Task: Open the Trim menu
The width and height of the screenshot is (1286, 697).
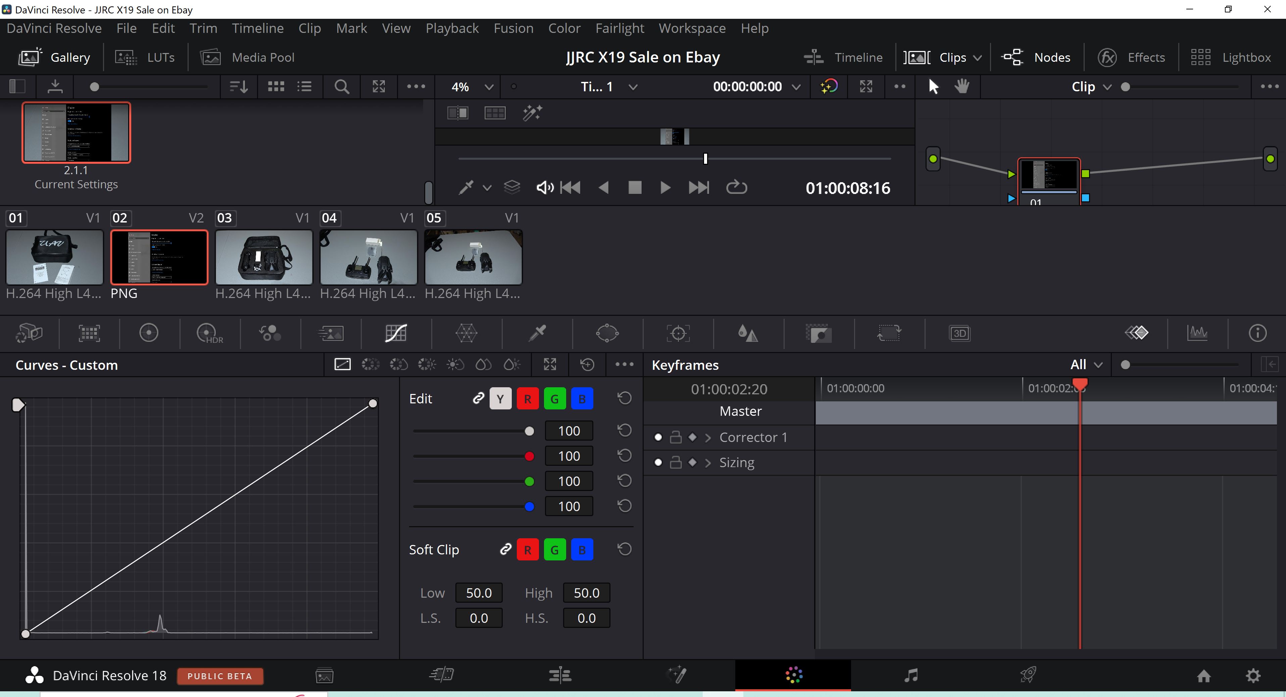Action: pos(203,29)
